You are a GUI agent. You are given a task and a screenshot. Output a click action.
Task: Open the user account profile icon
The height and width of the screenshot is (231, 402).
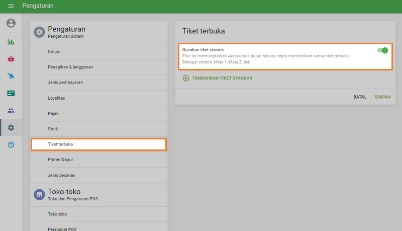11,23
